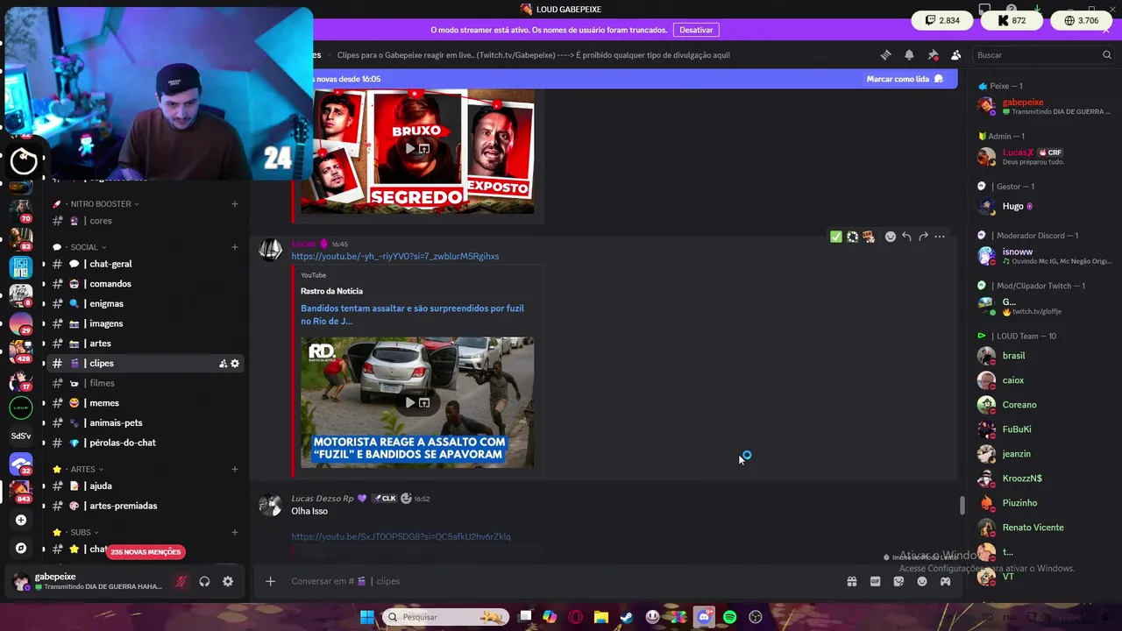
Task: Add reaction to Lucas's message
Action: click(890, 237)
